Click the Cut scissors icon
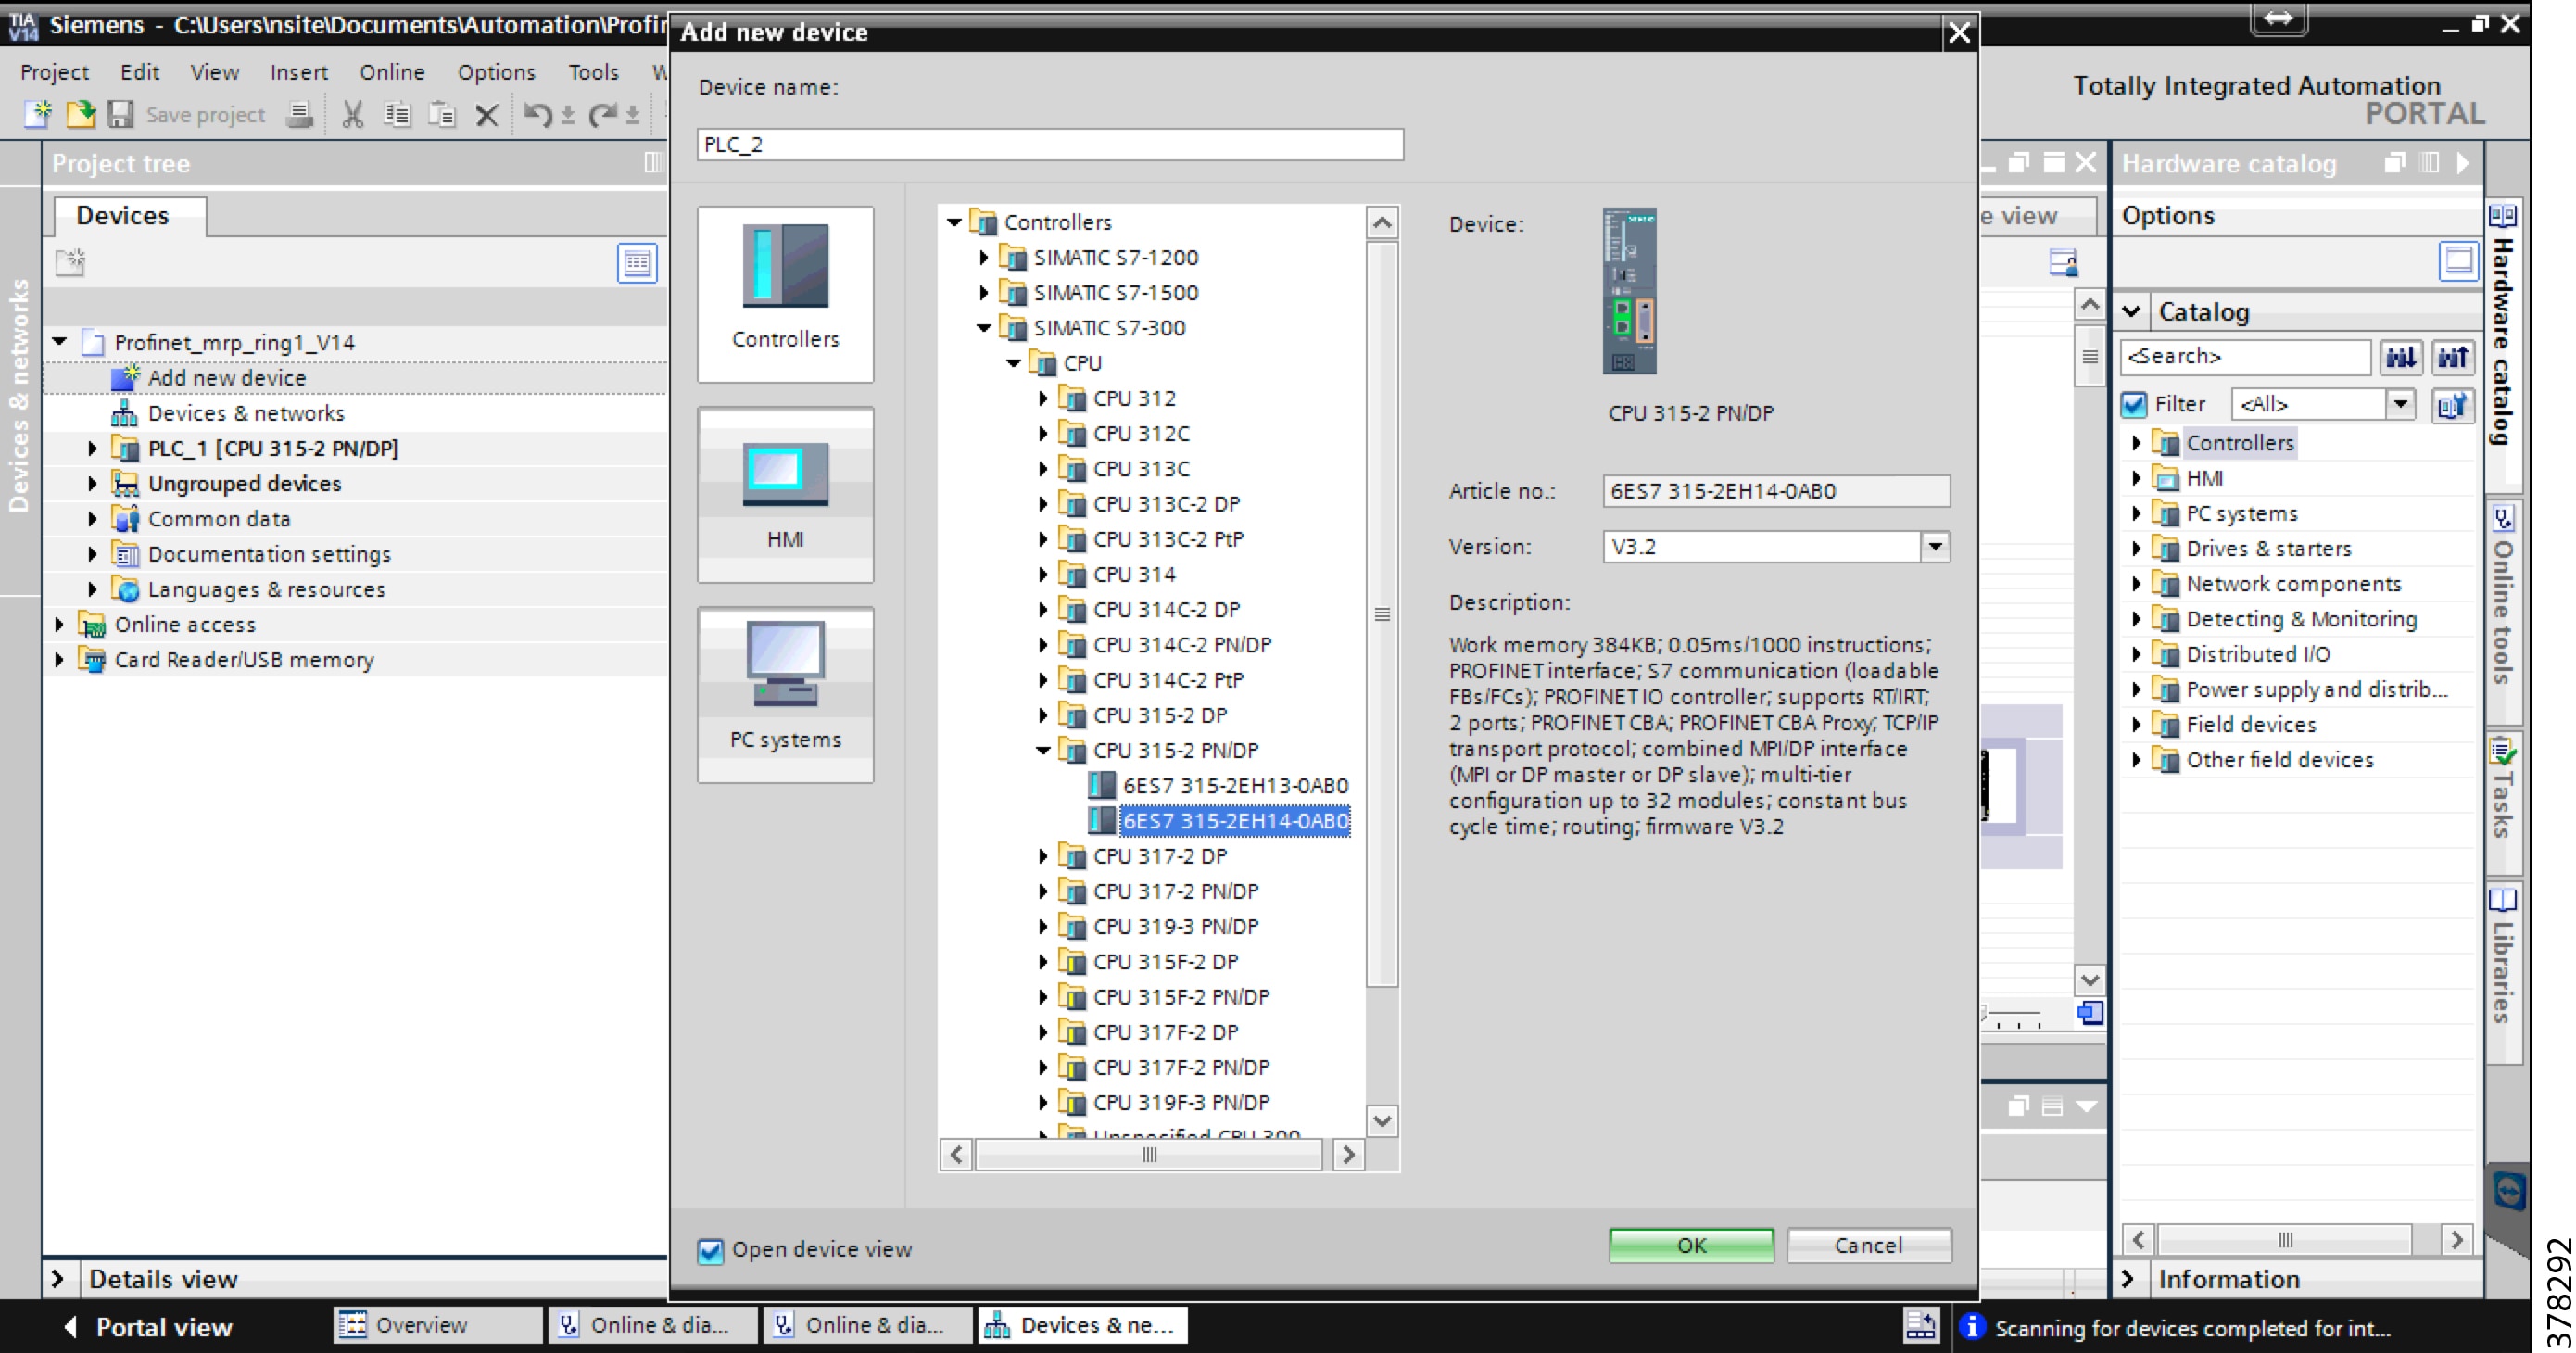Screen dimensions: 2576x1353 [x=352, y=115]
